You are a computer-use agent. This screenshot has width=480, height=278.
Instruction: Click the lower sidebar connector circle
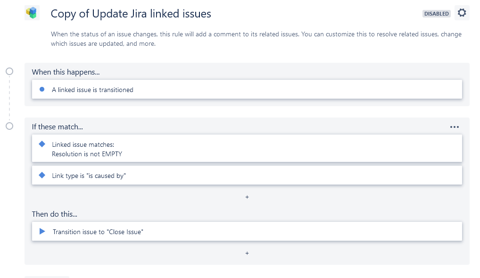(x=9, y=126)
